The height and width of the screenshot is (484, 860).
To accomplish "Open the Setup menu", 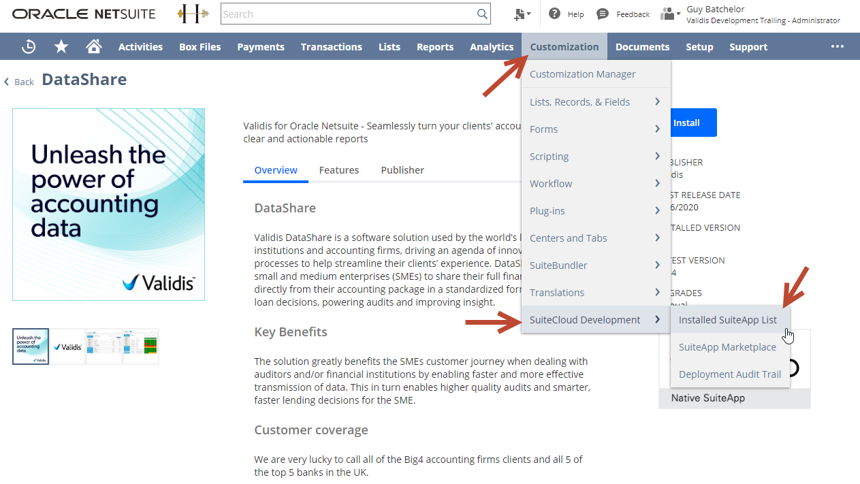I will (699, 46).
